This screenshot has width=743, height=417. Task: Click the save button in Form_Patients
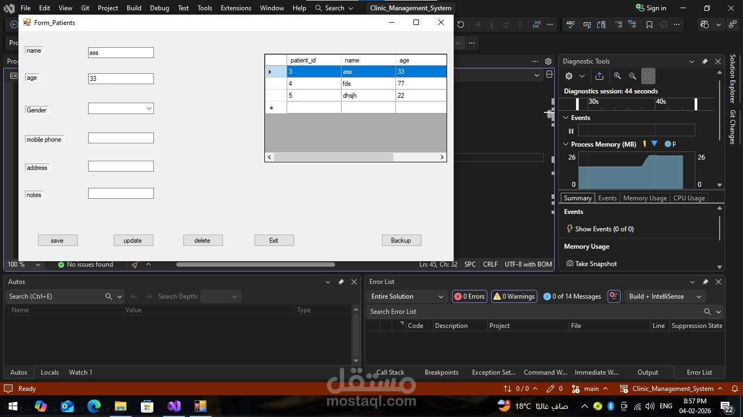point(58,241)
